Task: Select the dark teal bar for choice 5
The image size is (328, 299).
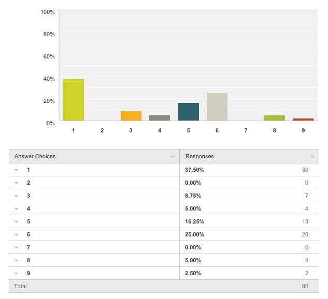Action: tap(188, 112)
